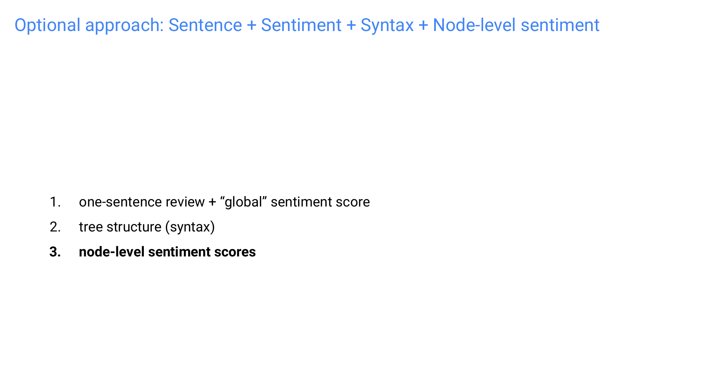This screenshot has height=377, width=714.
Task: Click the bold list number "3."
Action: (55, 252)
